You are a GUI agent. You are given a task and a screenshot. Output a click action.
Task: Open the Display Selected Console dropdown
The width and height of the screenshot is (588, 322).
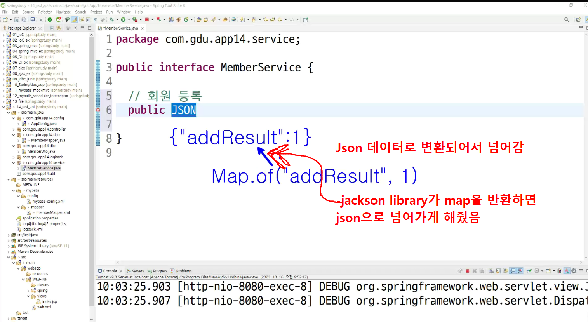542,271
